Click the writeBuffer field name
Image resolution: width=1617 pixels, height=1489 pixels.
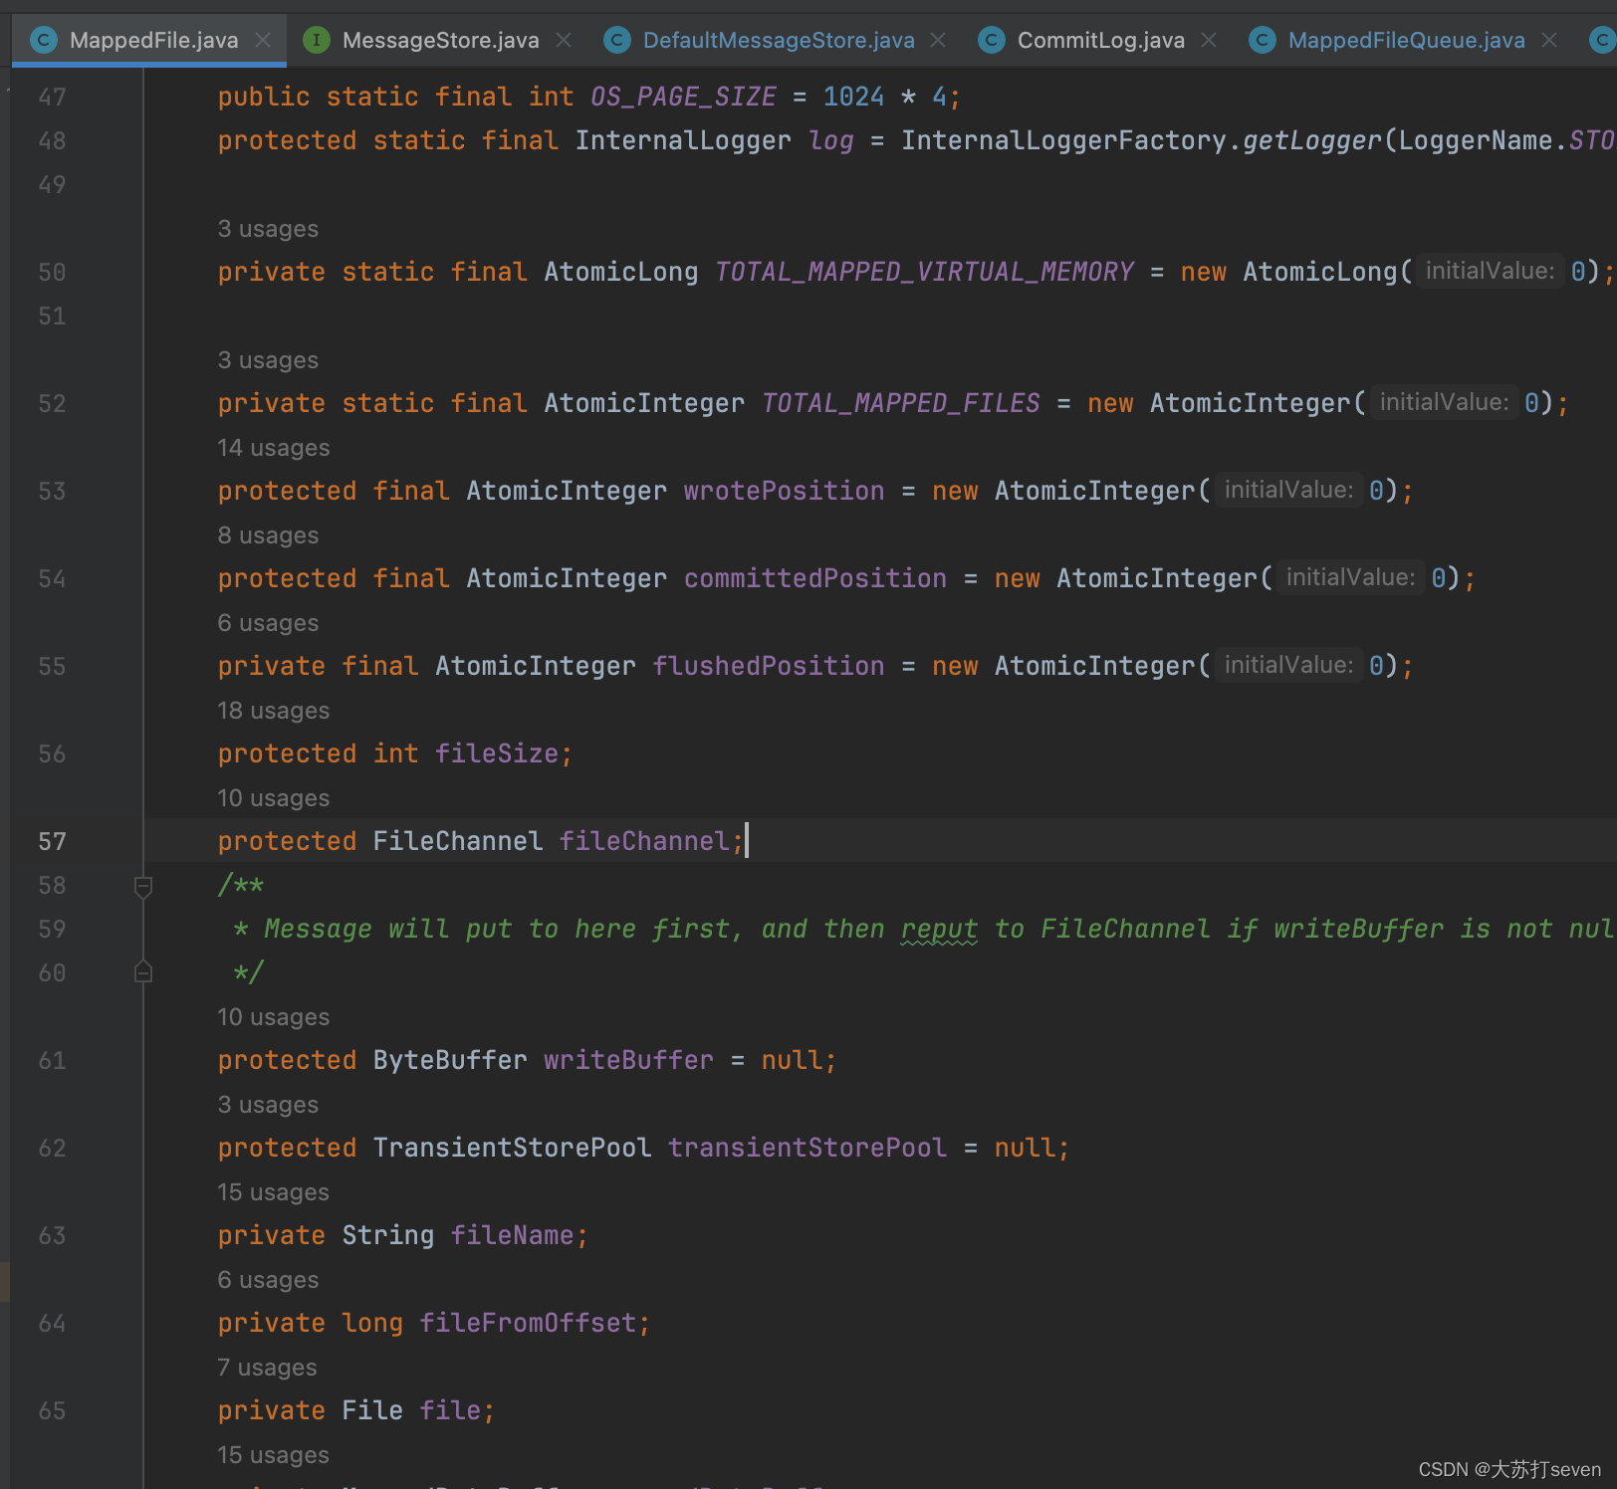point(628,1061)
